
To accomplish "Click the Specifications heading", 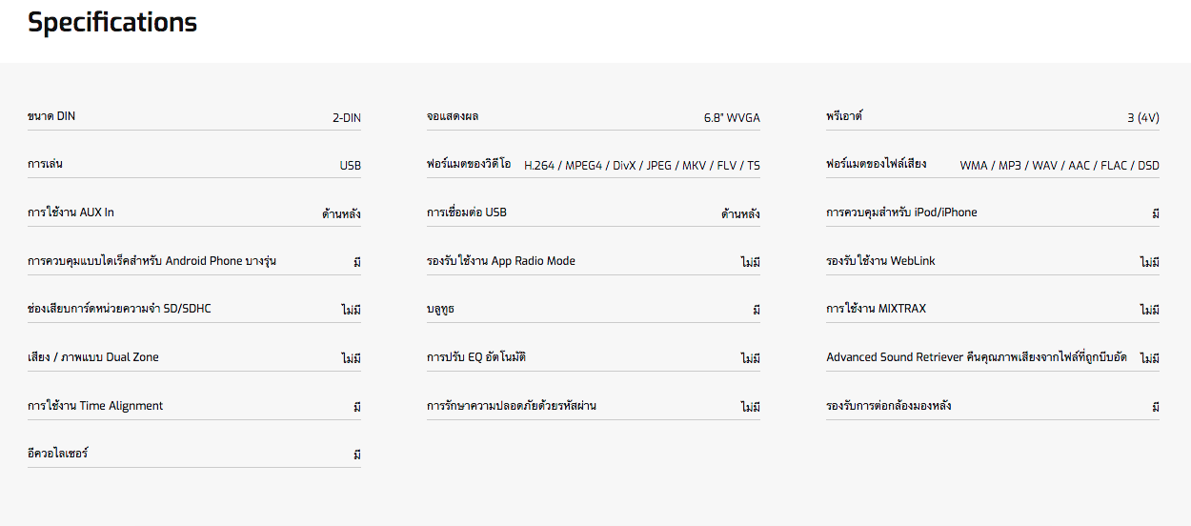I will pos(112,23).
